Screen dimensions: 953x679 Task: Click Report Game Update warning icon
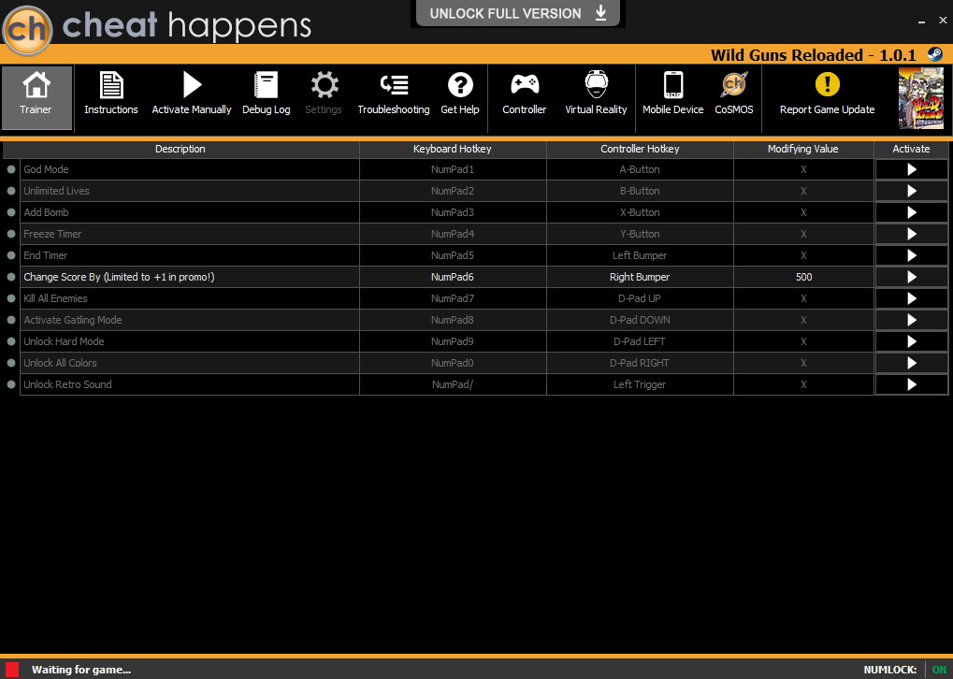[x=827, y=84]
